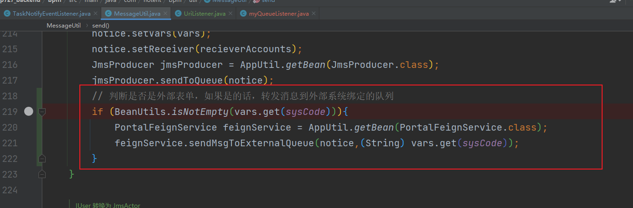Click the class icon on myQueueListener.java tab
Image resolution: width=633 pixels, height=208 pixels.
(243, 14)
